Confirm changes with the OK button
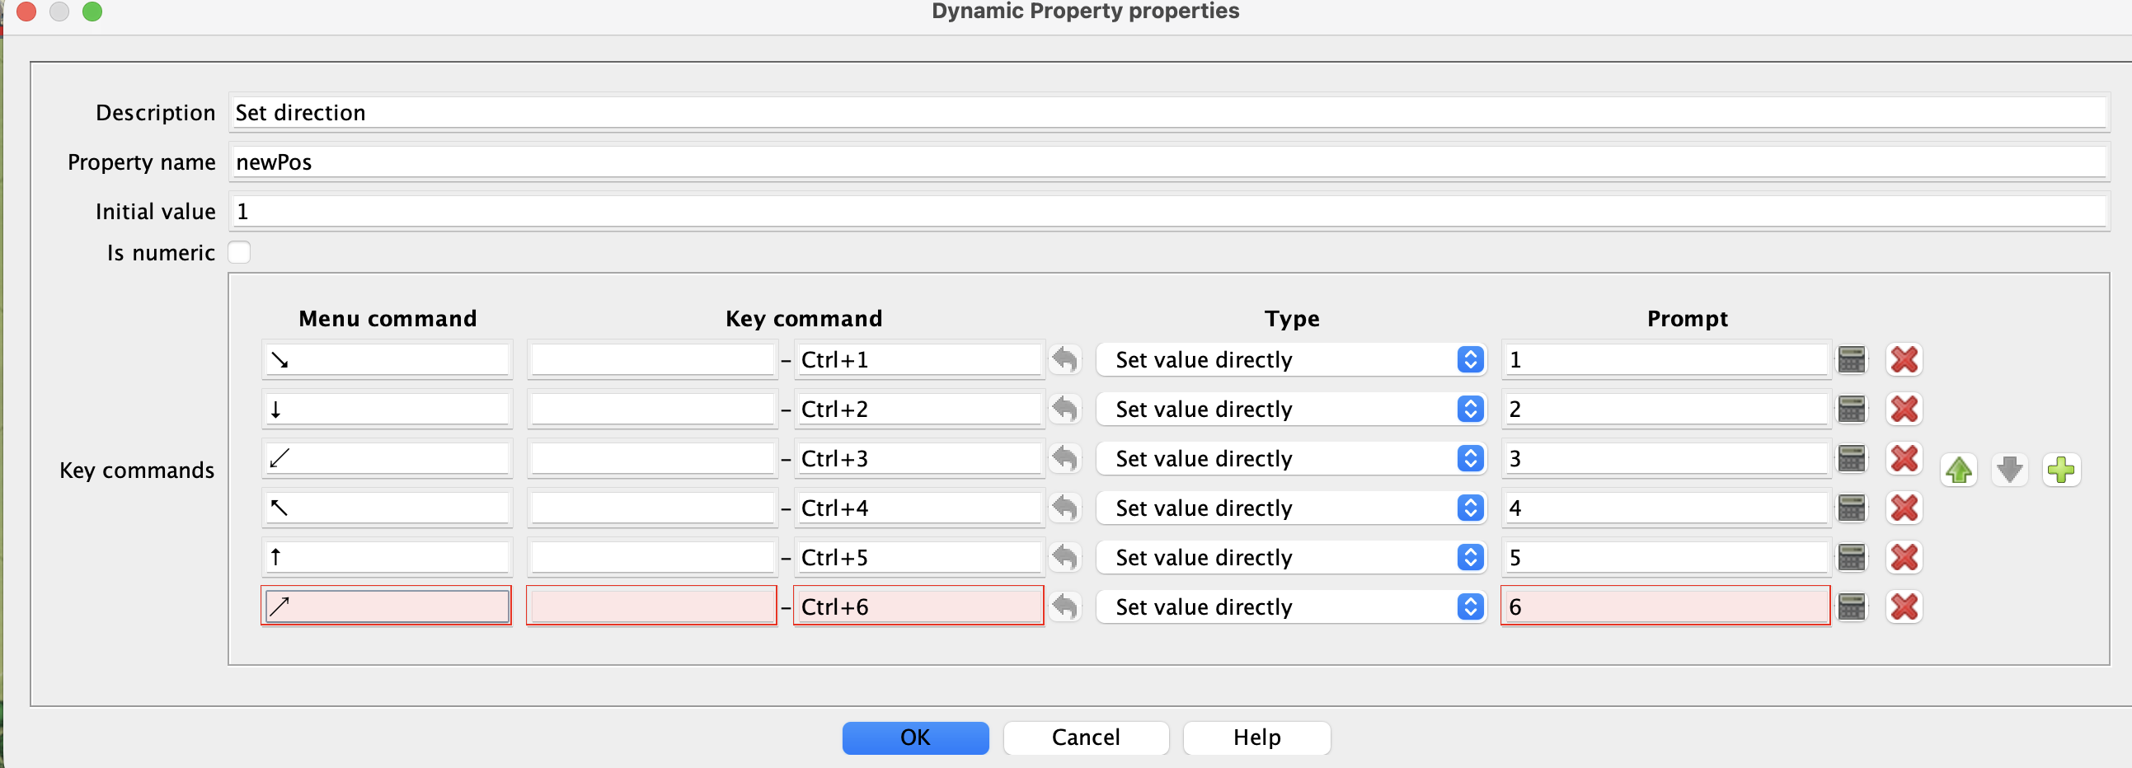 [x=914, y=738]
